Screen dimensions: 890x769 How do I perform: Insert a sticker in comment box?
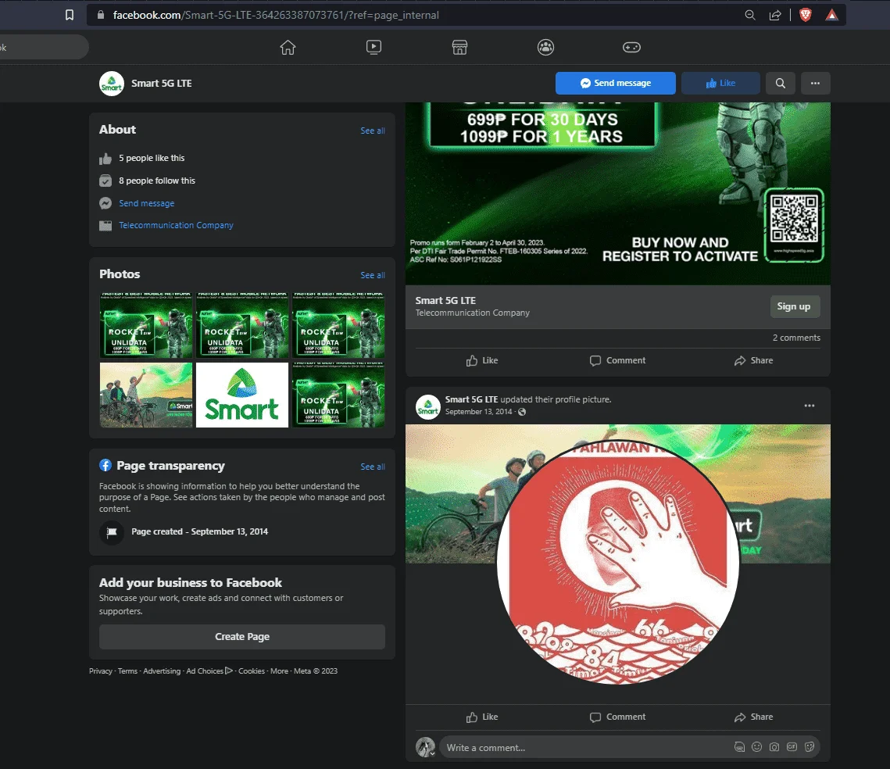[810, 747]
